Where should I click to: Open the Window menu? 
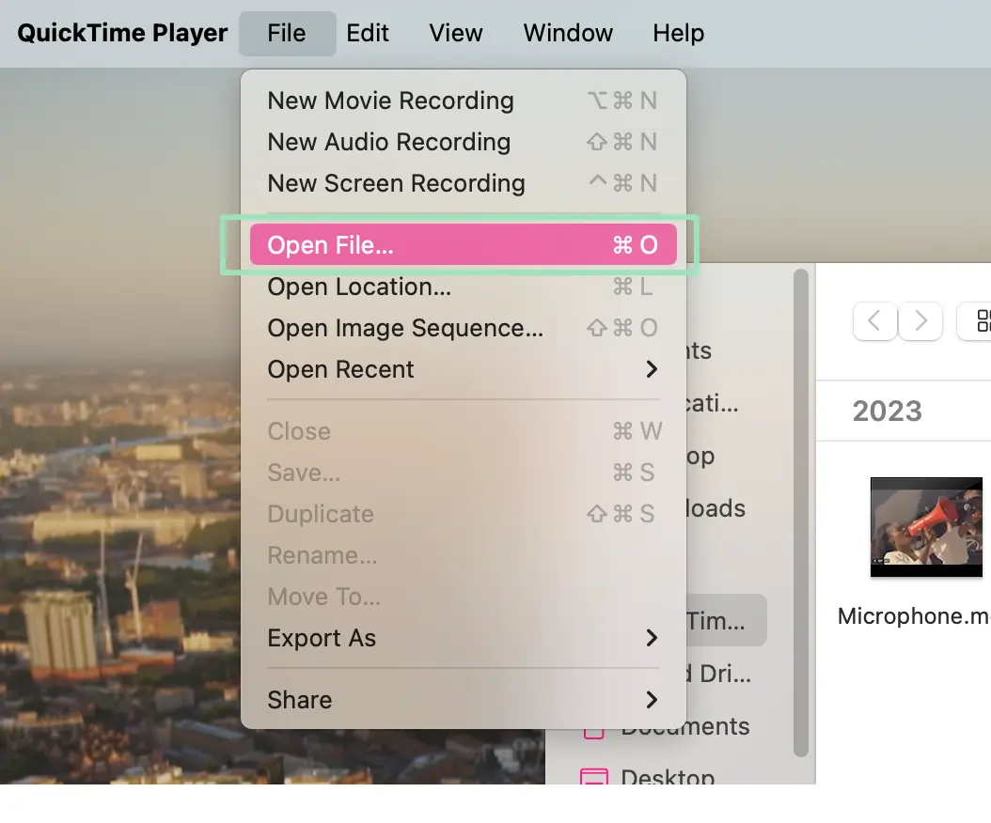[x=568, y=33]
